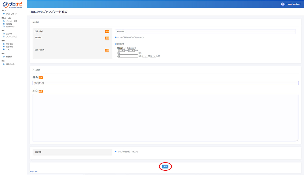Click the user avatar in the header

pyautogui.click(x=283, y=4)
